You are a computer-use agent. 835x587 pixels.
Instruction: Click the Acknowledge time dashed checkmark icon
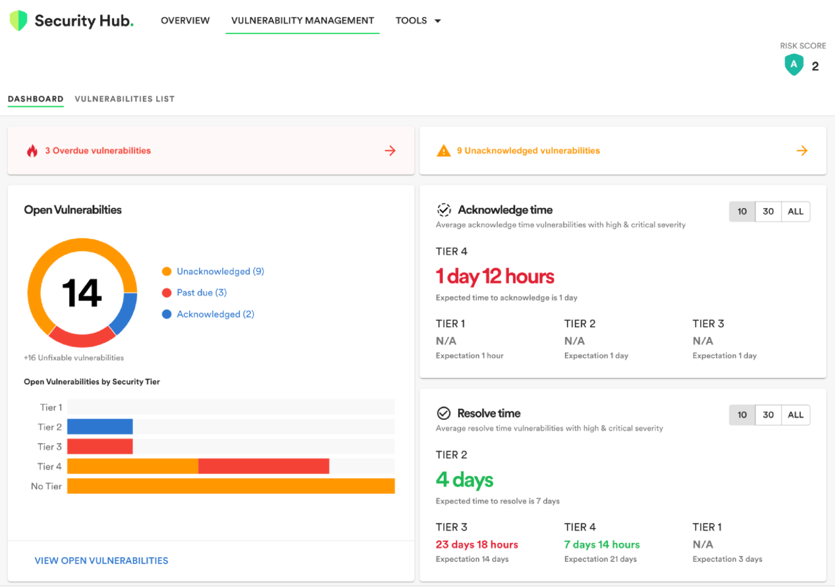point(444,210)
